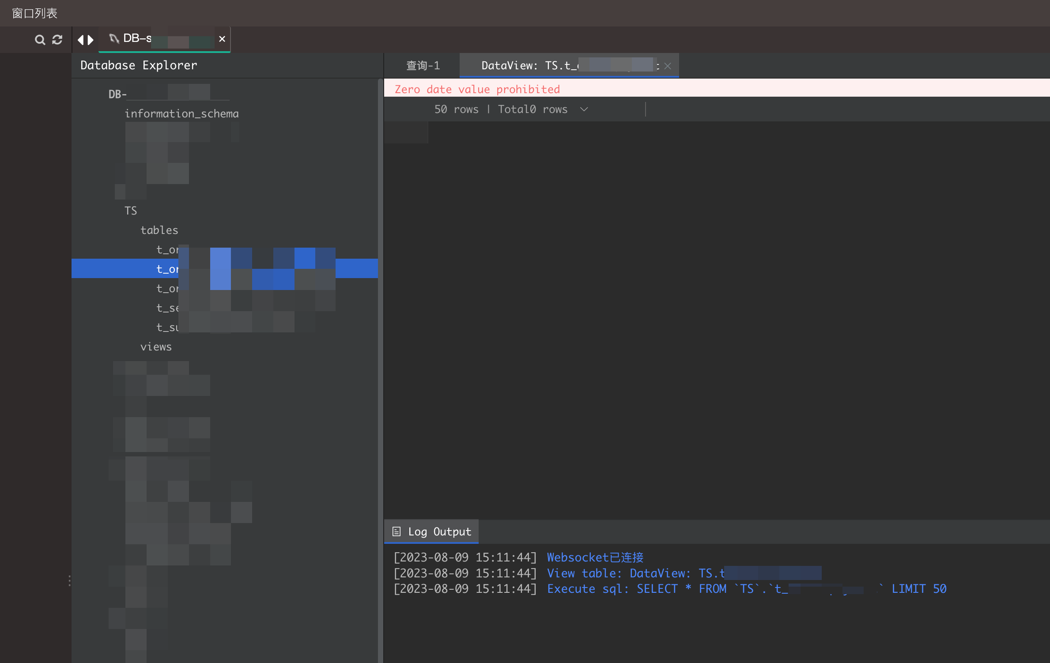Click the refresh connections icon
The height and width of the screenshot is (663, 1050).
point(57,39)
